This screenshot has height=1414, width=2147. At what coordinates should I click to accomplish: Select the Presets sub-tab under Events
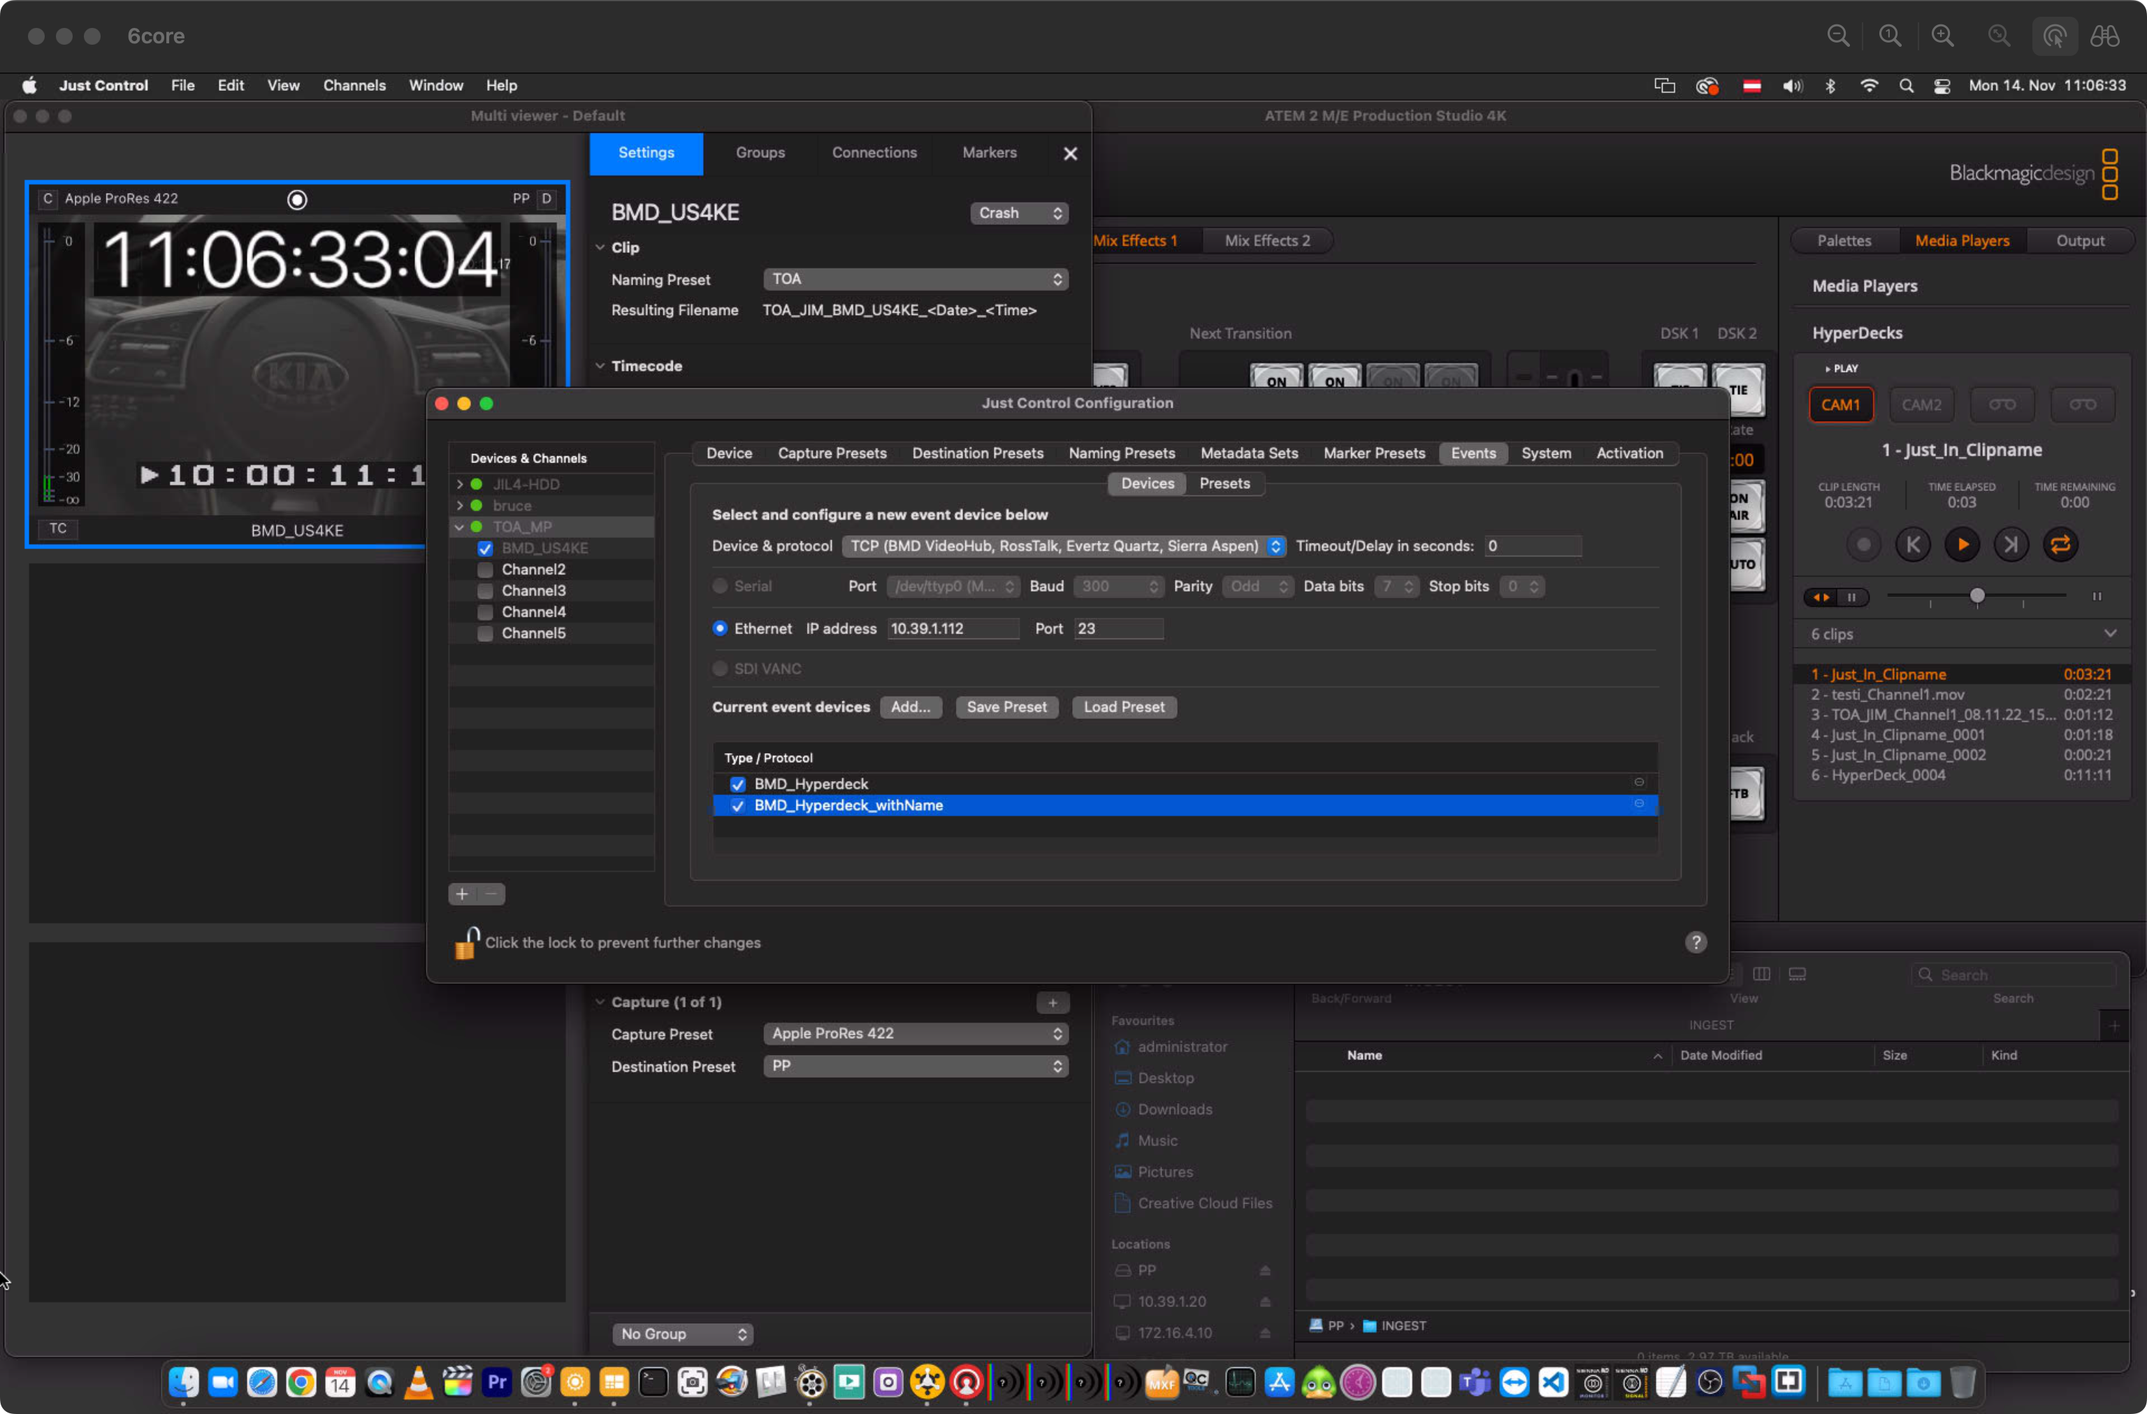pyautogui.click(x=1224, y=484)
